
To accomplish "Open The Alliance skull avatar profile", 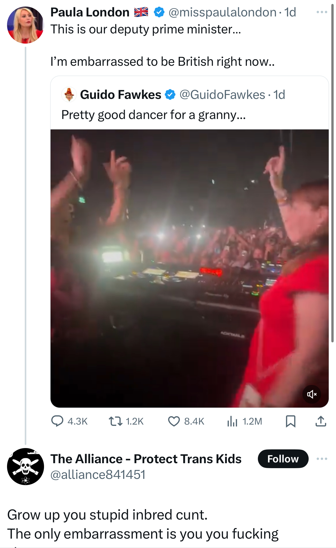I will [25, 467].
